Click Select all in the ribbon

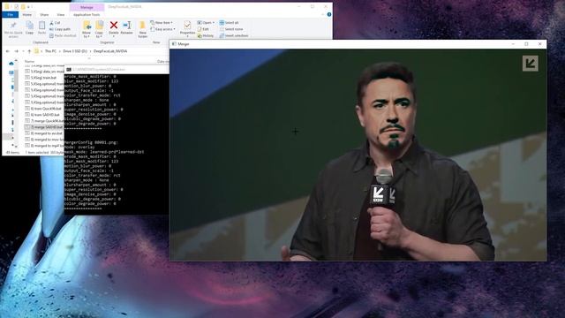coord(229,23)
